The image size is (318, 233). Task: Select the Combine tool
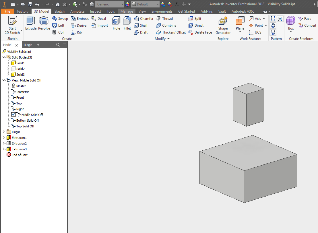pyautogui.click(x=169, y=25)
